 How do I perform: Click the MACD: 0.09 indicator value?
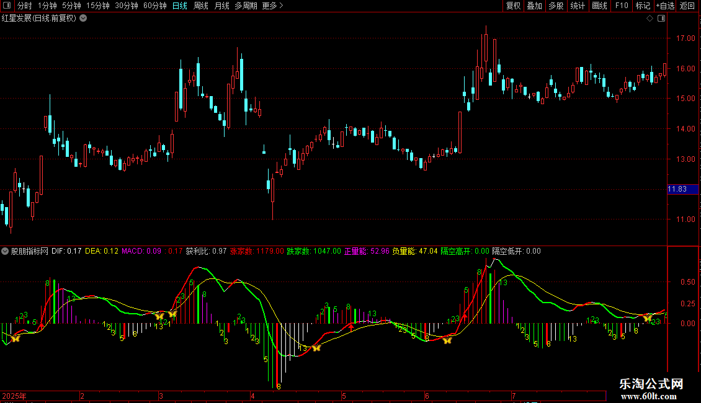141,251
